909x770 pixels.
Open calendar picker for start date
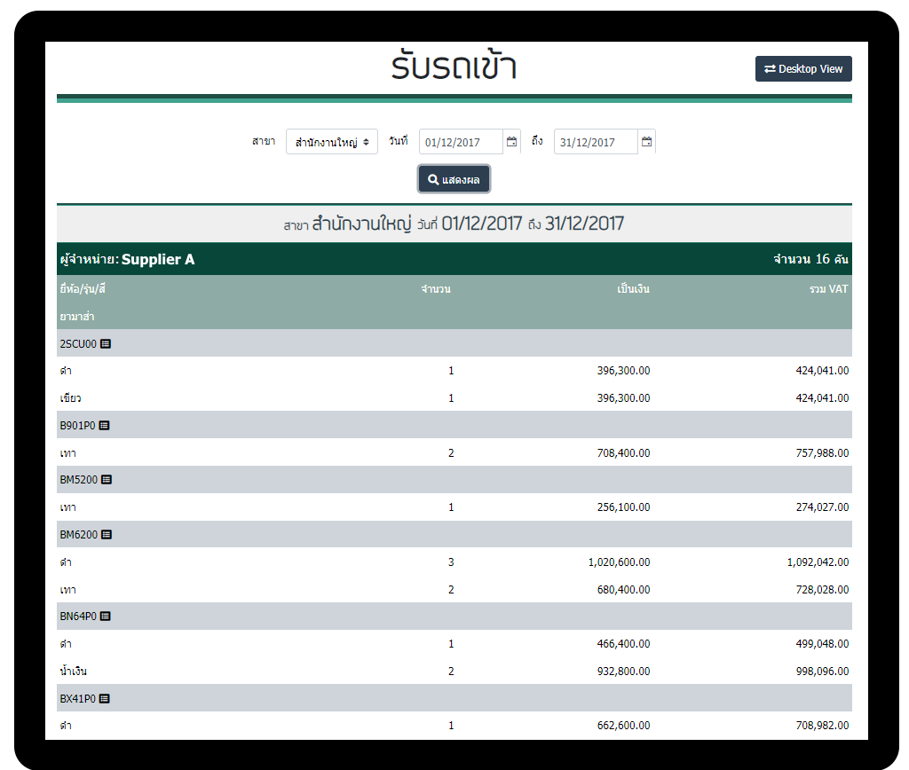[511, 142]
